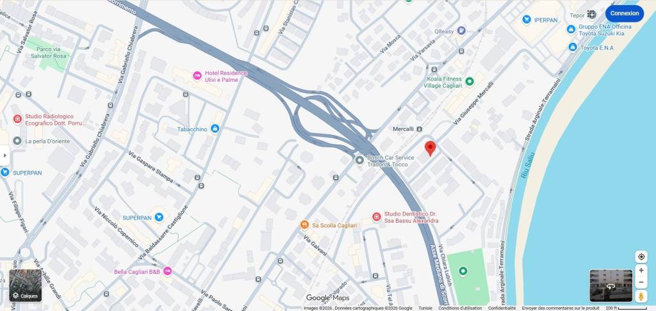Image resolution: width=656 pixels, height=311 pixels.
Task: Zoom in with the plus button
Action: coord(641,271)
